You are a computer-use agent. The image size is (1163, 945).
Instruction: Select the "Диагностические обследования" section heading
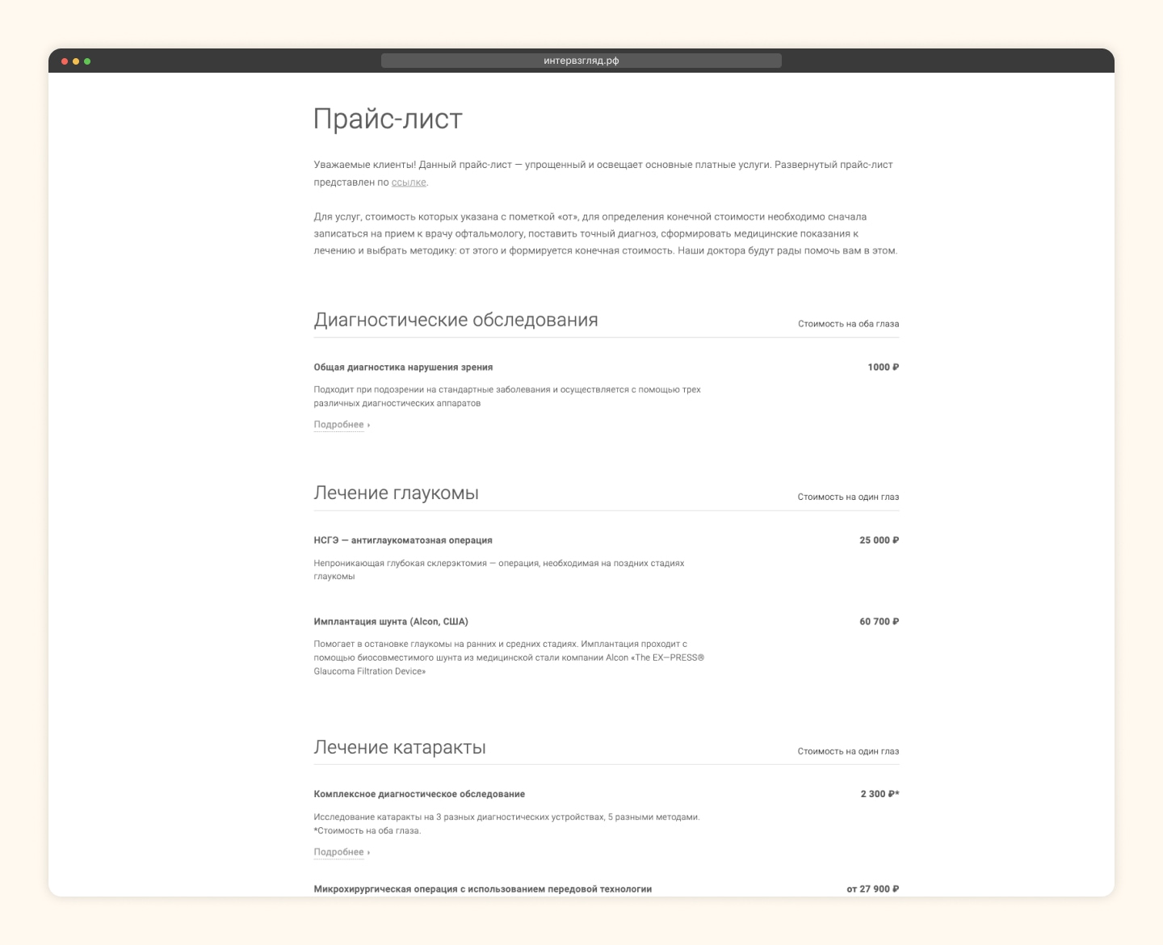click(456, 321)
